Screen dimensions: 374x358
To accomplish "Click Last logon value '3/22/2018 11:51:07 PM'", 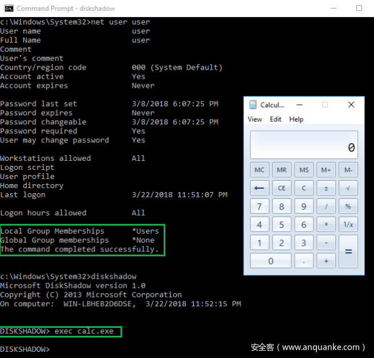I will tap(180, 195).
